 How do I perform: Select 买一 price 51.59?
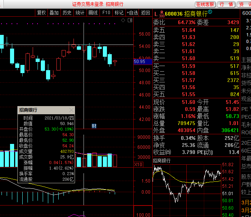tap(189, 66)
